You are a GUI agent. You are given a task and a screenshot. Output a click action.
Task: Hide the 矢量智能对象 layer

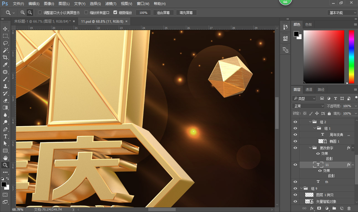click(x=295, y=202)
